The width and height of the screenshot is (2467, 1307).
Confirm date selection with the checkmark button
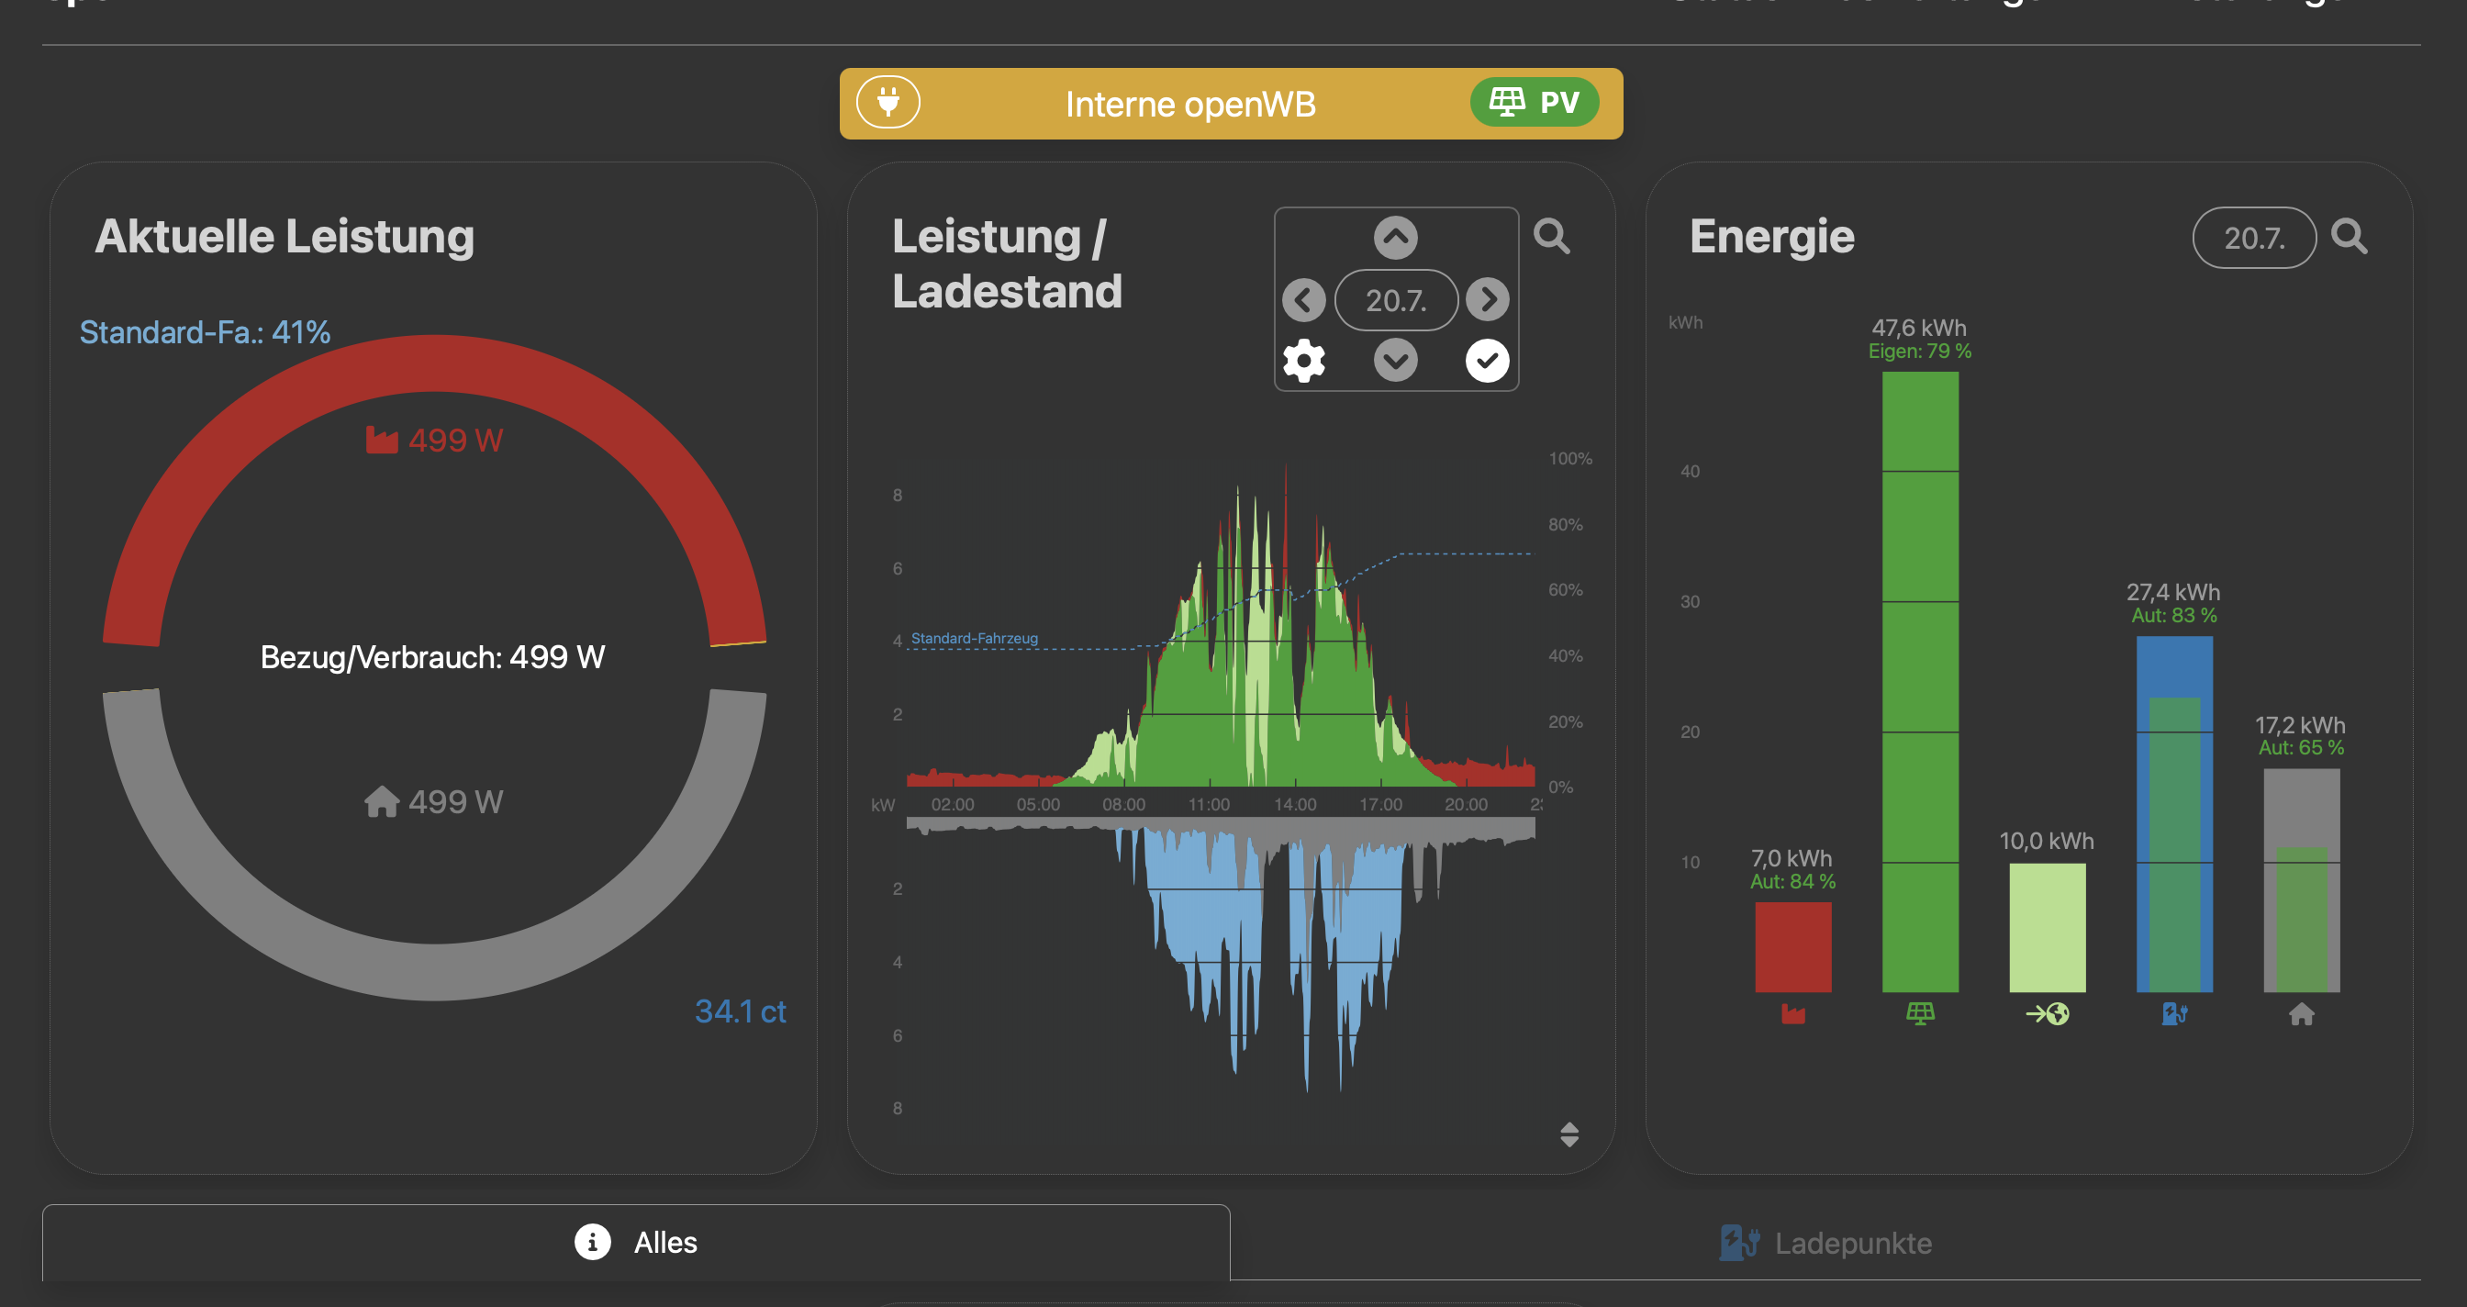(x=1486, y=361)
